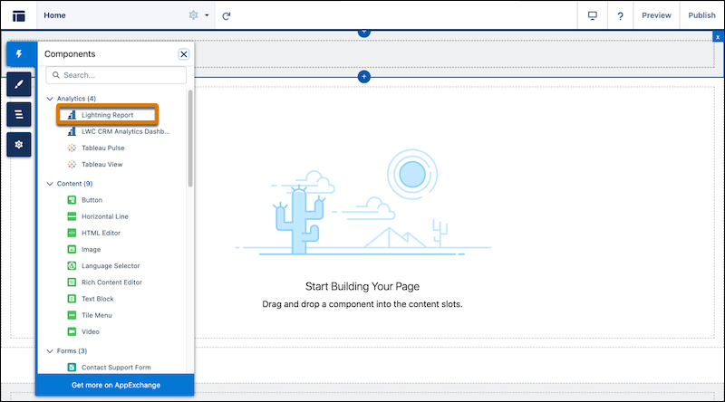
Task: Click the Rich Content Editor icon
Action: [x=72, y=282]
